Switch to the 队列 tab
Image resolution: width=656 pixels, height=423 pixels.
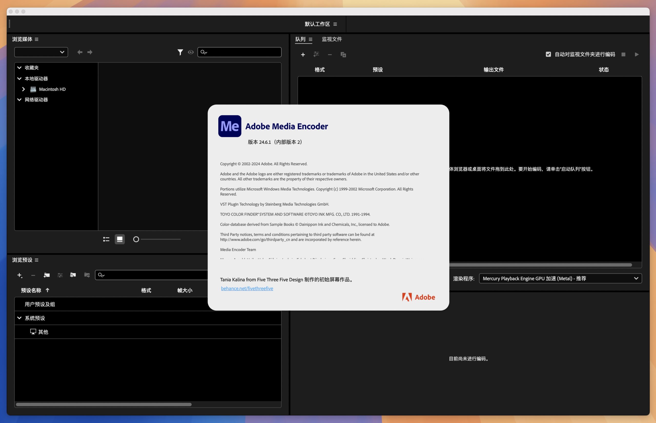pyautogui.click(x=300, y=39)
